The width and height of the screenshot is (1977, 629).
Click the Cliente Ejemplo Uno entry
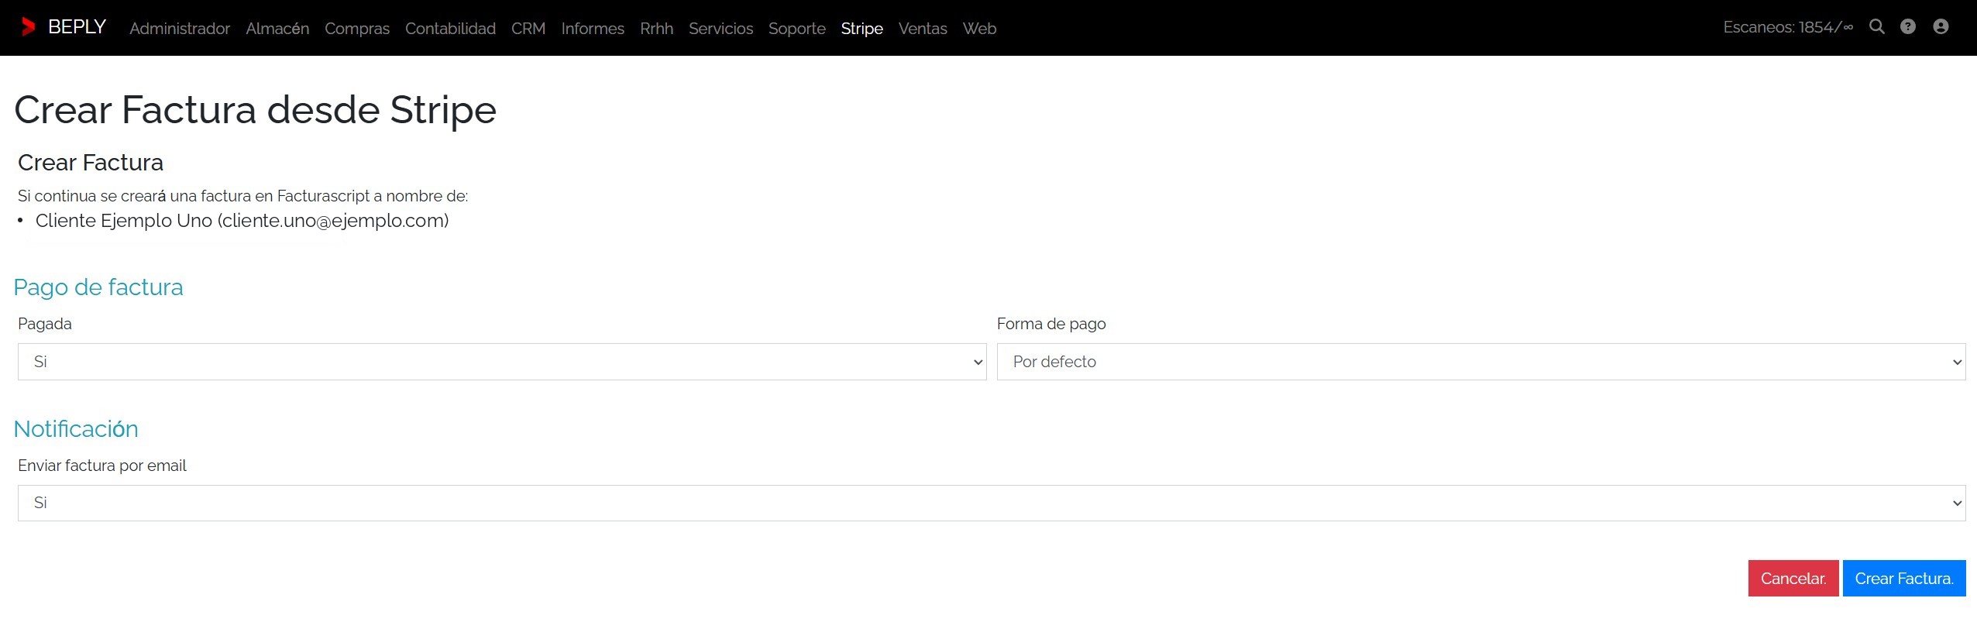click(242, 221)
